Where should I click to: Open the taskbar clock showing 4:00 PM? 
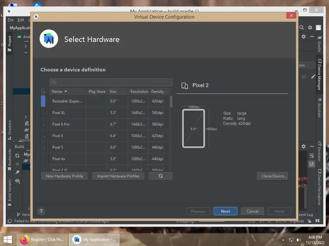(315, 240)
